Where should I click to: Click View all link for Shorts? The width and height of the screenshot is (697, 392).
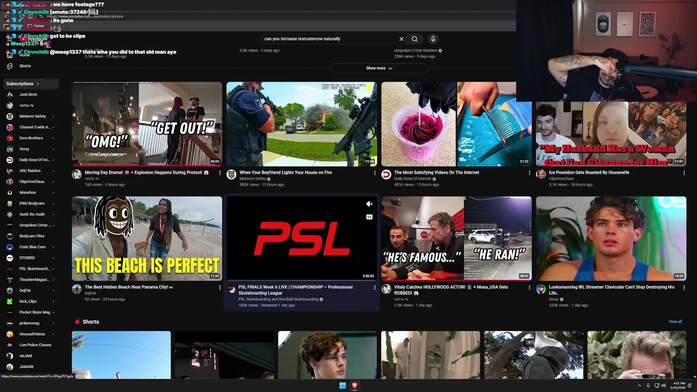click(675, 322)
